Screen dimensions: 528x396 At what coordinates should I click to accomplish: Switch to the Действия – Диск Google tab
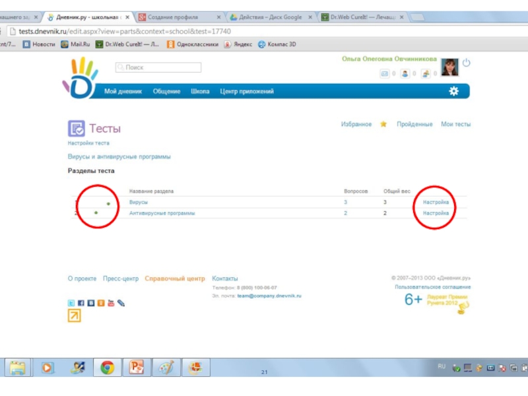pyautogui.click(x=271, y=17)
